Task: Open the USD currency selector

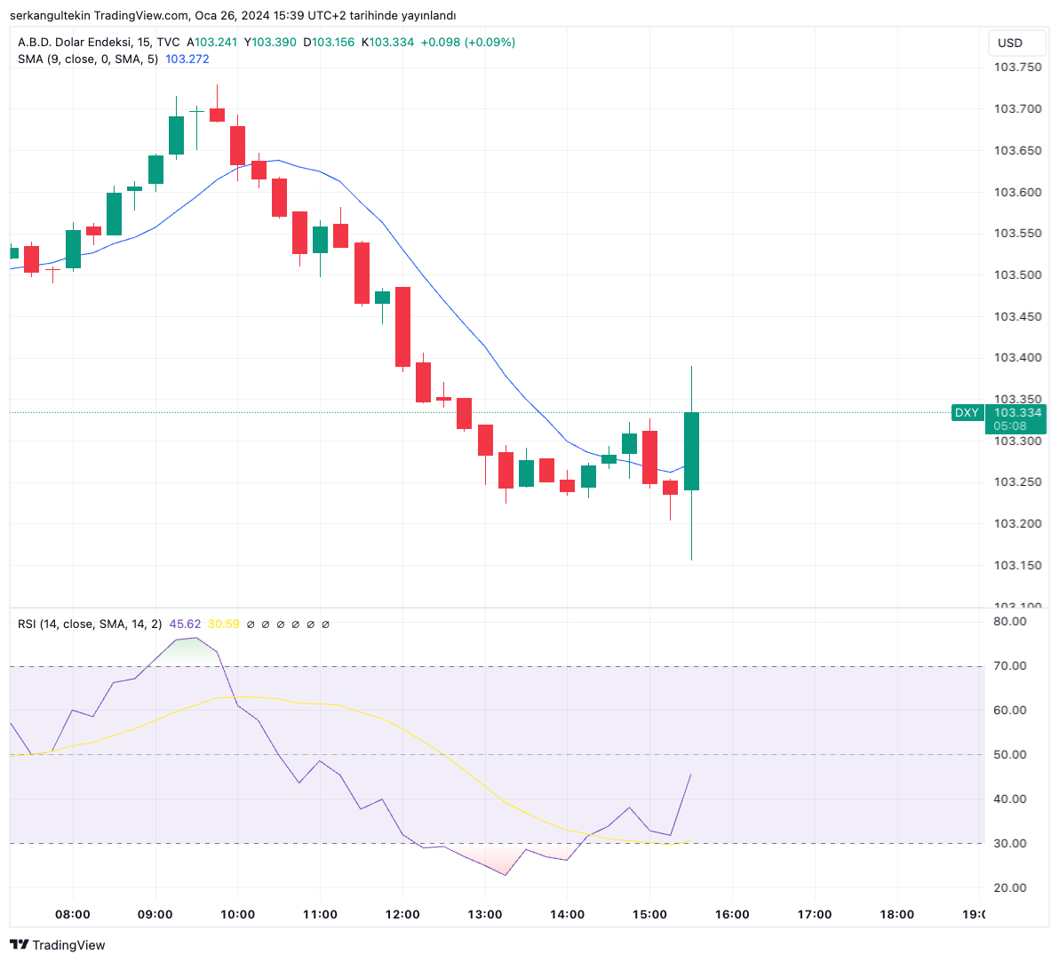Action: pos(1010,43)
